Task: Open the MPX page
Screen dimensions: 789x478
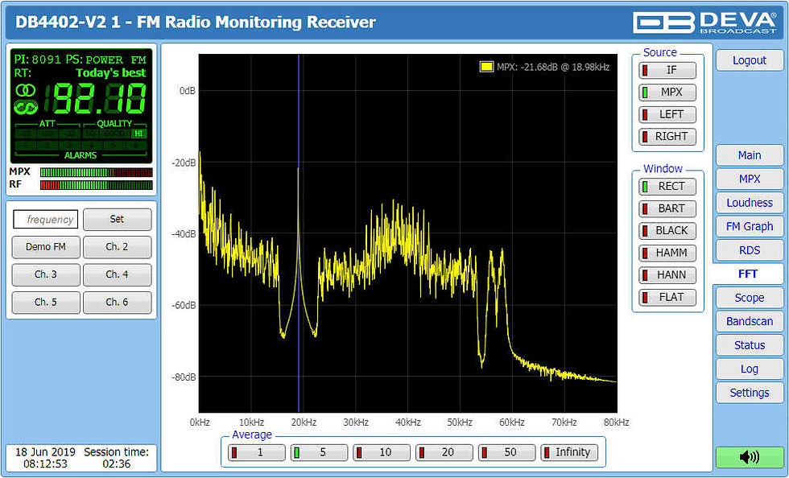Action: 750,179
